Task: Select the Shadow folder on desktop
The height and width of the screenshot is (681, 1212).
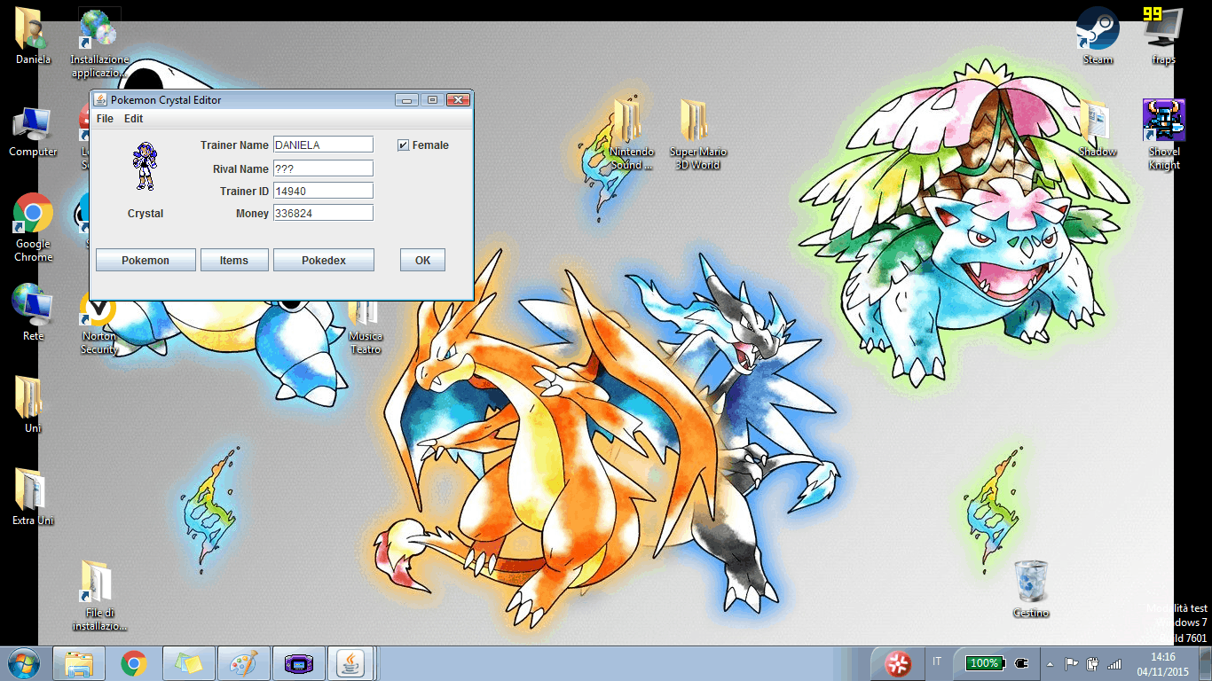Action: (1098, 129)
